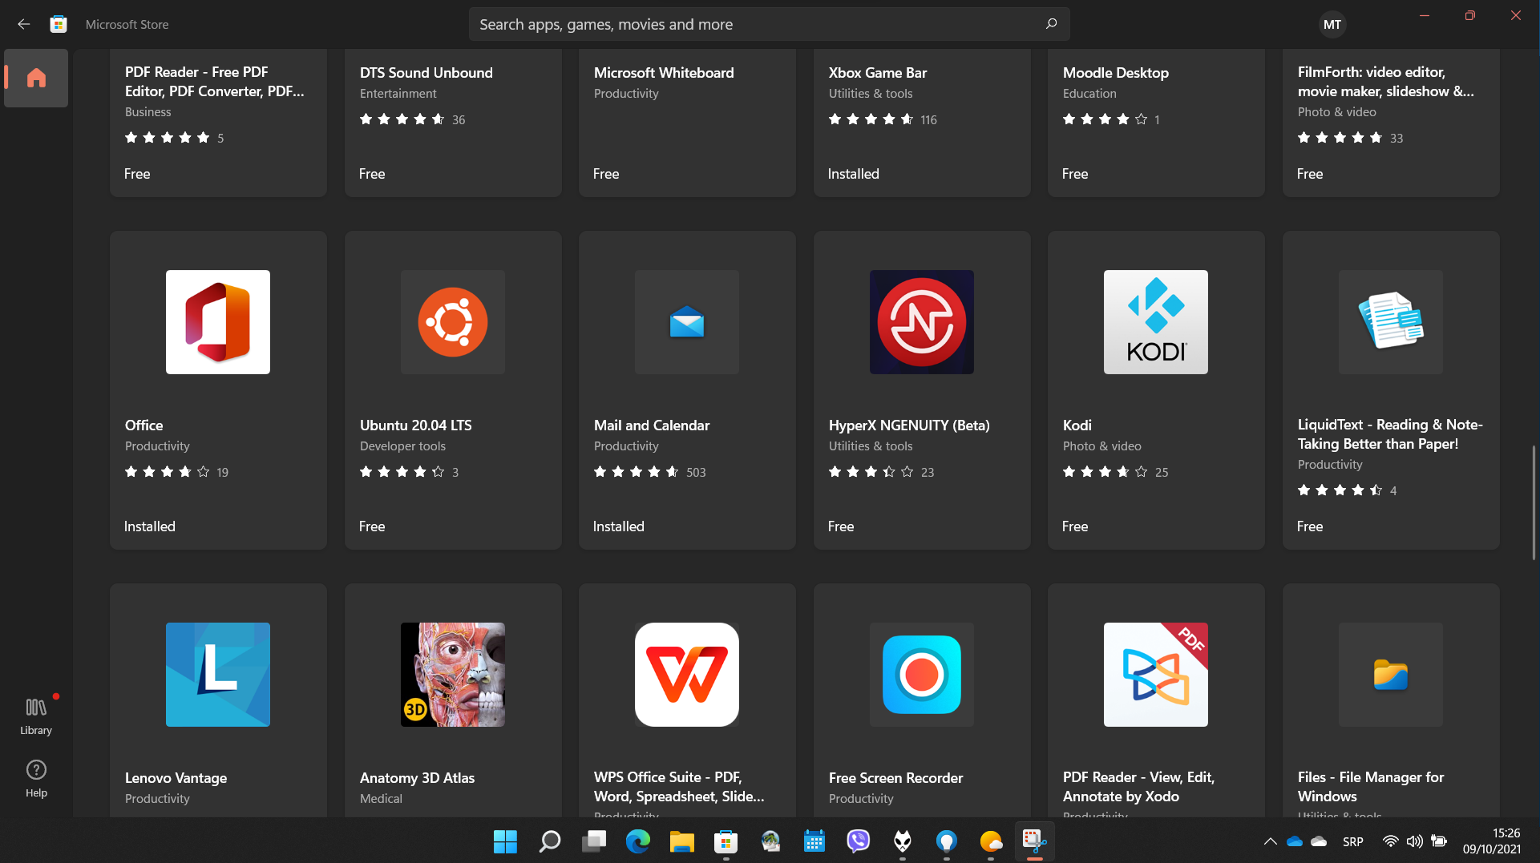Click the Files - File Manager for Windows title
Screen dimensions: 1540x863
(1371, 787)
